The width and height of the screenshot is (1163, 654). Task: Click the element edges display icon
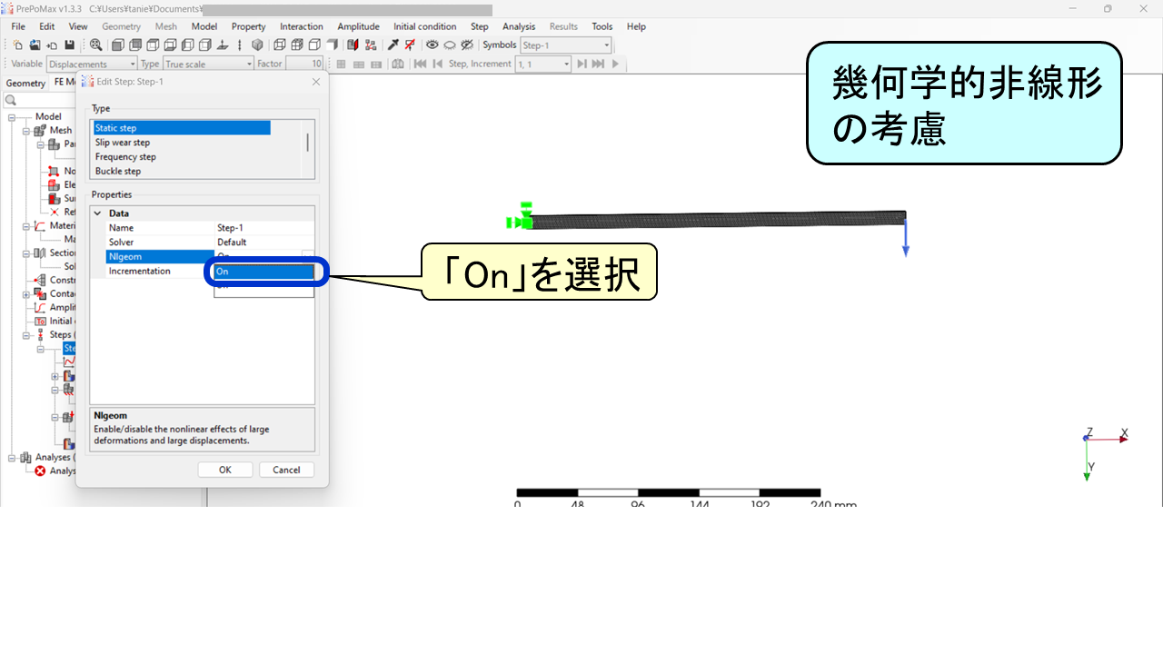pyautogui.click(x=297, y=45)
